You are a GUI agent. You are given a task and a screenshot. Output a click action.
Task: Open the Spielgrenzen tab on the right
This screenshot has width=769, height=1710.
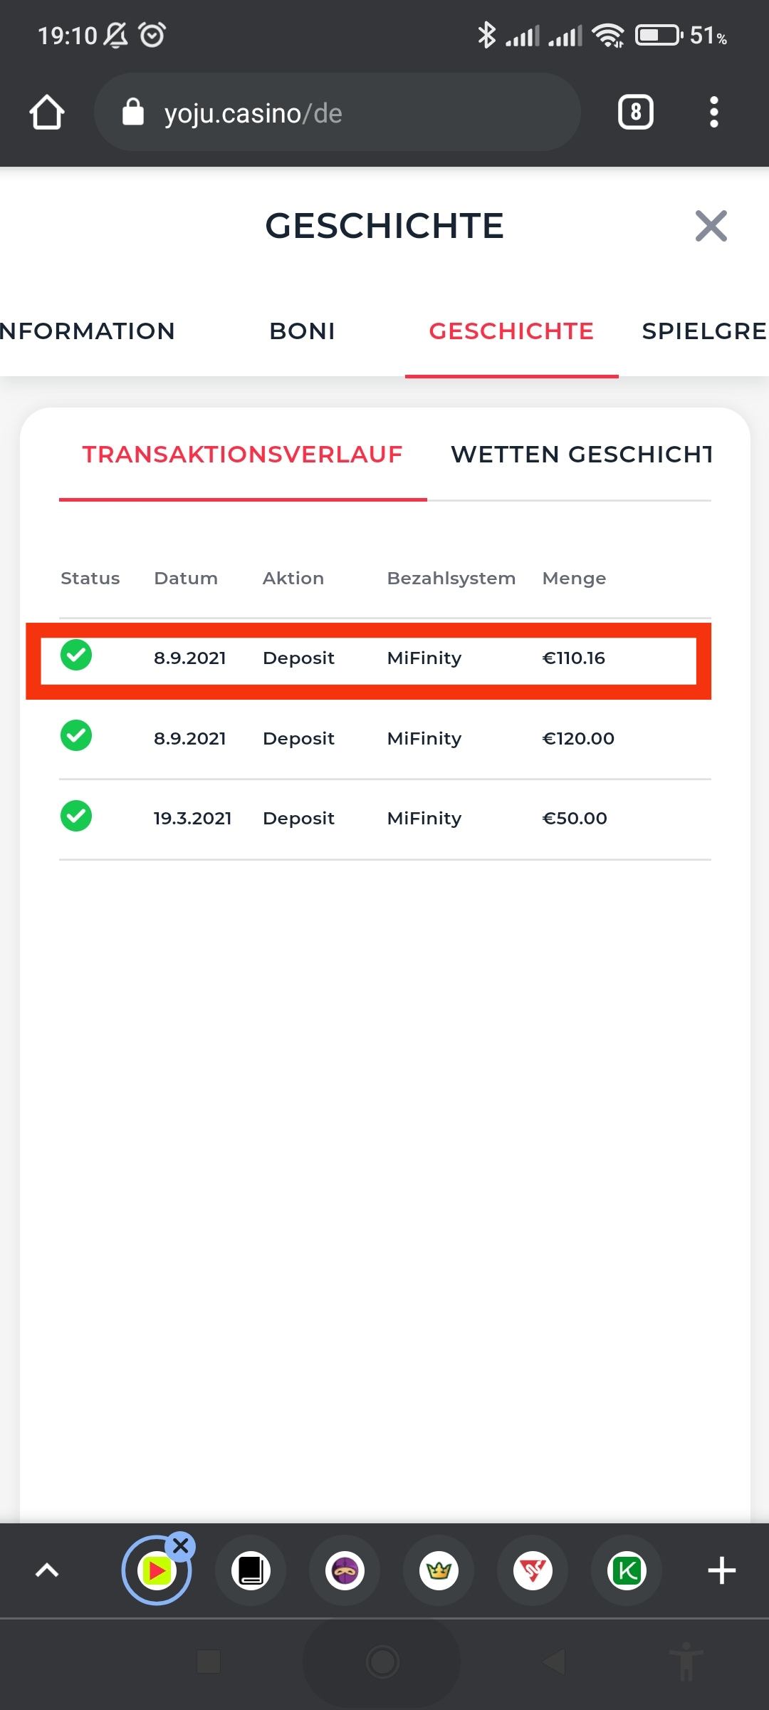[703, 331]
